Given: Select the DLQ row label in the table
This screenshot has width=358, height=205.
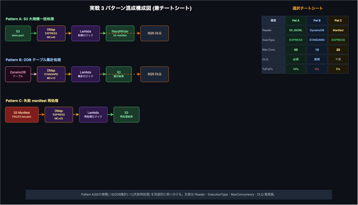Looking at the screenshot, I should click(273, 59).
